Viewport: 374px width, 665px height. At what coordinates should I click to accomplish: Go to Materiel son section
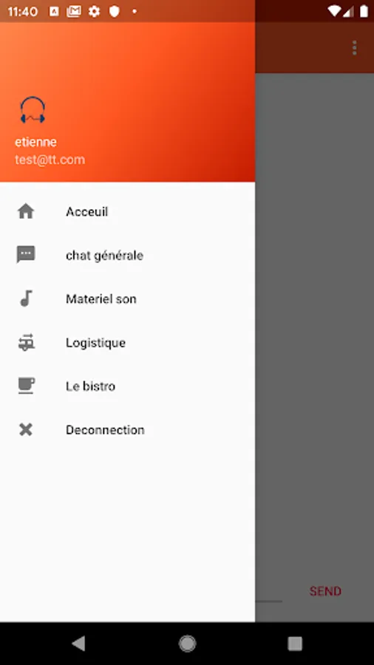click(127, 299)
